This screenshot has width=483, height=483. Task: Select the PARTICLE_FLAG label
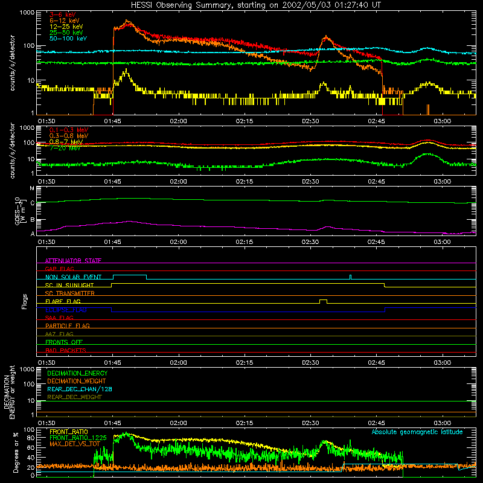coord(68,325)
